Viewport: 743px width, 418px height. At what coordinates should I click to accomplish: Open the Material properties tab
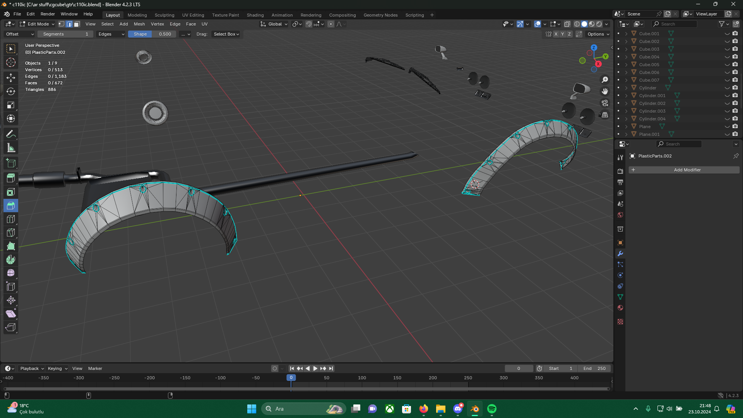click(x=620, y=308)
